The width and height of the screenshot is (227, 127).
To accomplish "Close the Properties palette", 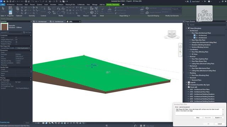I will tap(31, 21).
